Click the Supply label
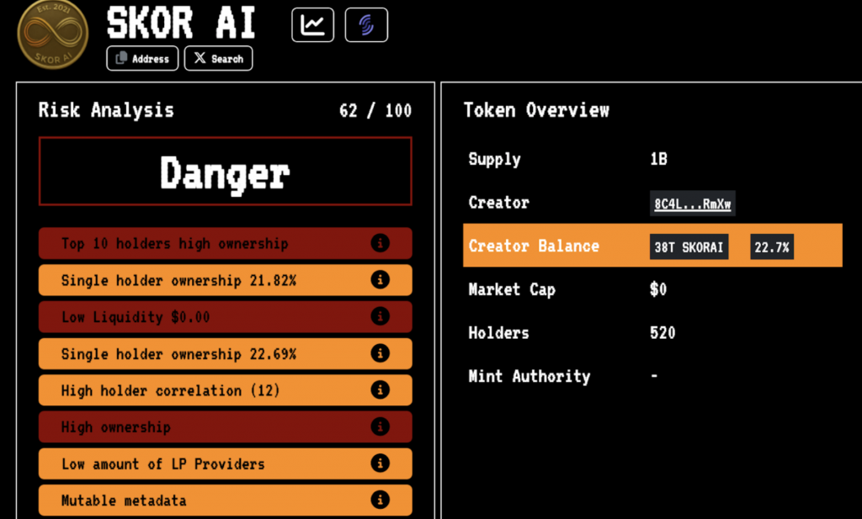The width and height of the screenshot is (862, 519). click(495, 160)
